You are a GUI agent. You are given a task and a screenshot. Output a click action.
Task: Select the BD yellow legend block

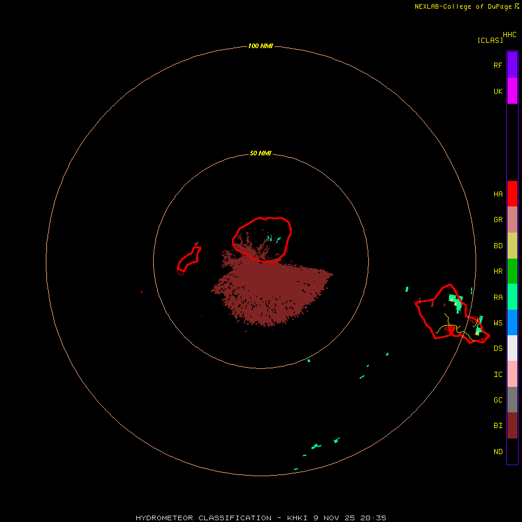pyautogui.click(x=512, y=246)
